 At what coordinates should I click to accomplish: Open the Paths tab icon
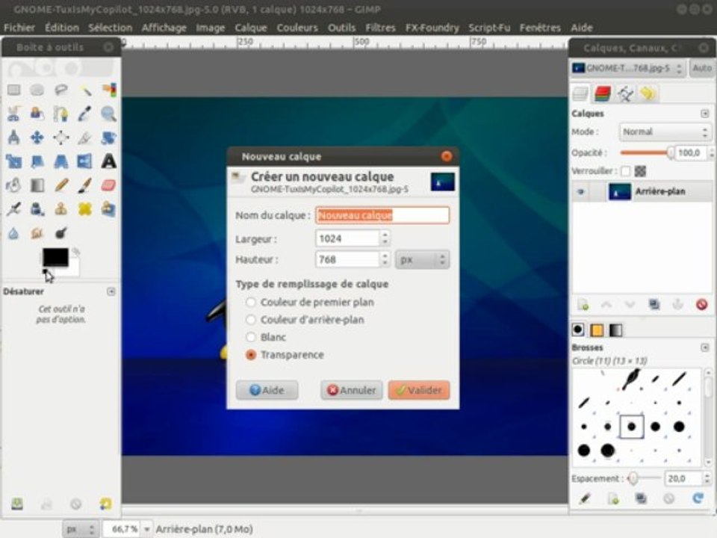coord(625,94)
